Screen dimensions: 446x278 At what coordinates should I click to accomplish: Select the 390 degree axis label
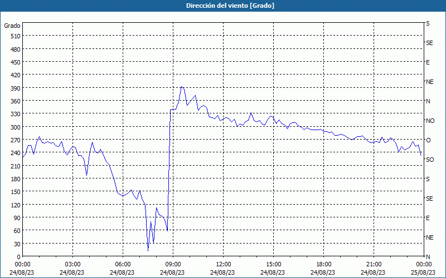(16, 88)
